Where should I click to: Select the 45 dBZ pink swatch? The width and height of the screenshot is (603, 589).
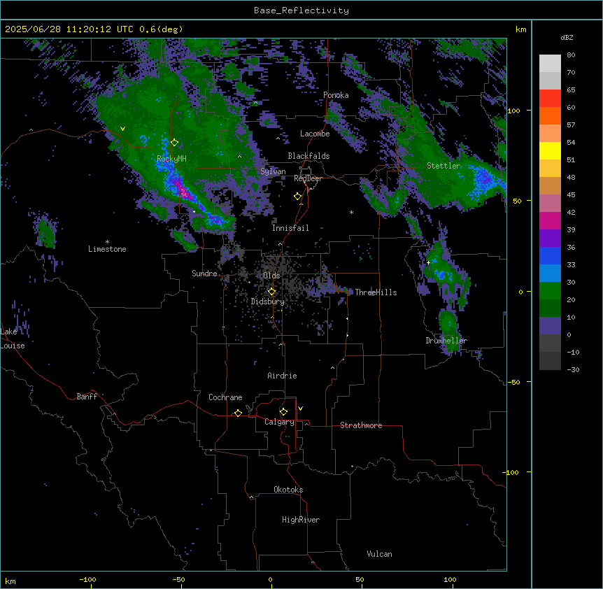[550, 204]
